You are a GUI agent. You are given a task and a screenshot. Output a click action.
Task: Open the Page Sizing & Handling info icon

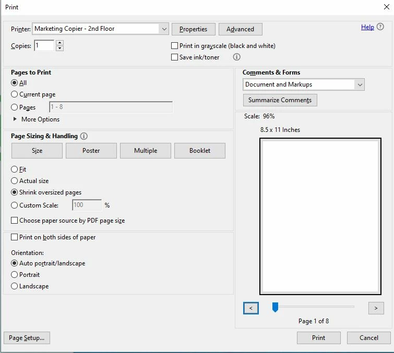(x=83, y=136)
